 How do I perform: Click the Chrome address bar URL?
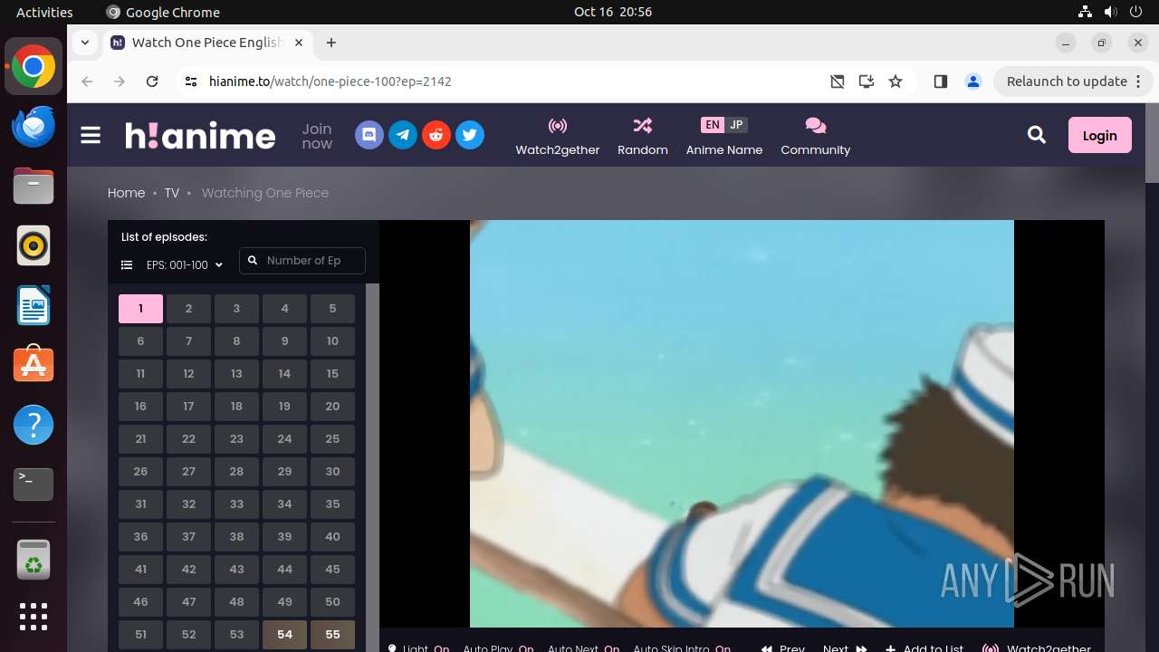(330, 81)
